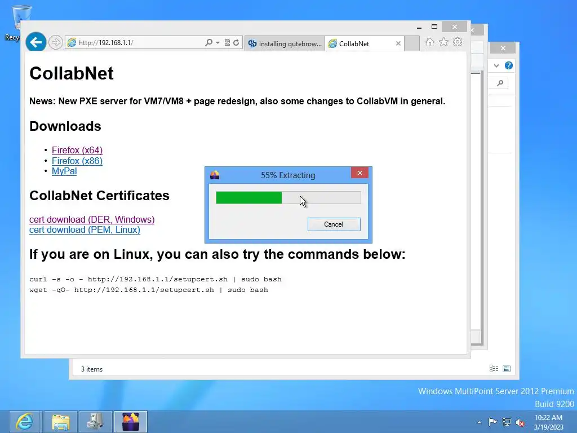Image resolution: width=577 pixels, height=433 pixels.
Task: Click the extraction progress bar
Action: click(x=288, y=197)
